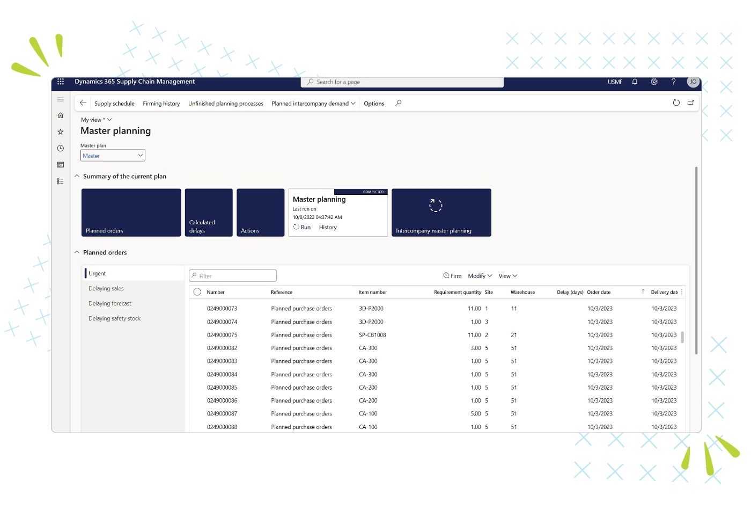Open the JO user avatar
Image resolution: width=751 pixels, height=510 pixels.
click(693, 82)
